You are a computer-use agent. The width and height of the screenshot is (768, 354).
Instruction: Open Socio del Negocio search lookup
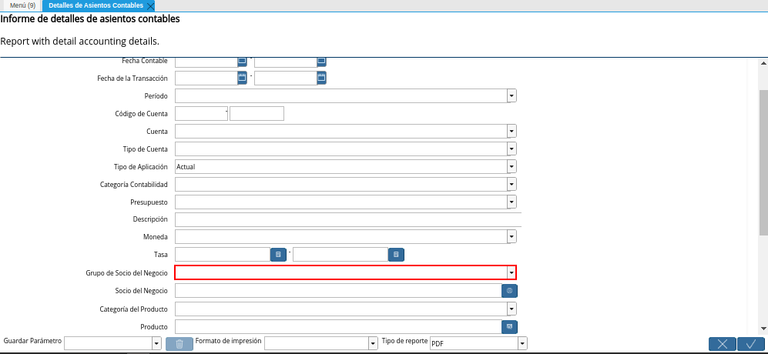(509, 291)
